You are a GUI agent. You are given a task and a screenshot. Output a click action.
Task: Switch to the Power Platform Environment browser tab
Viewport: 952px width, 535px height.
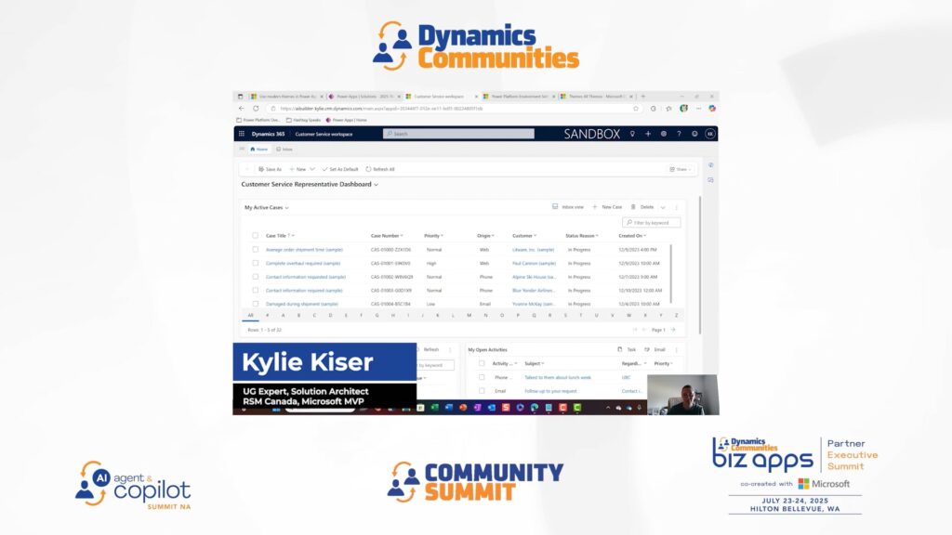pyautogui.click(x=519, y=97)
